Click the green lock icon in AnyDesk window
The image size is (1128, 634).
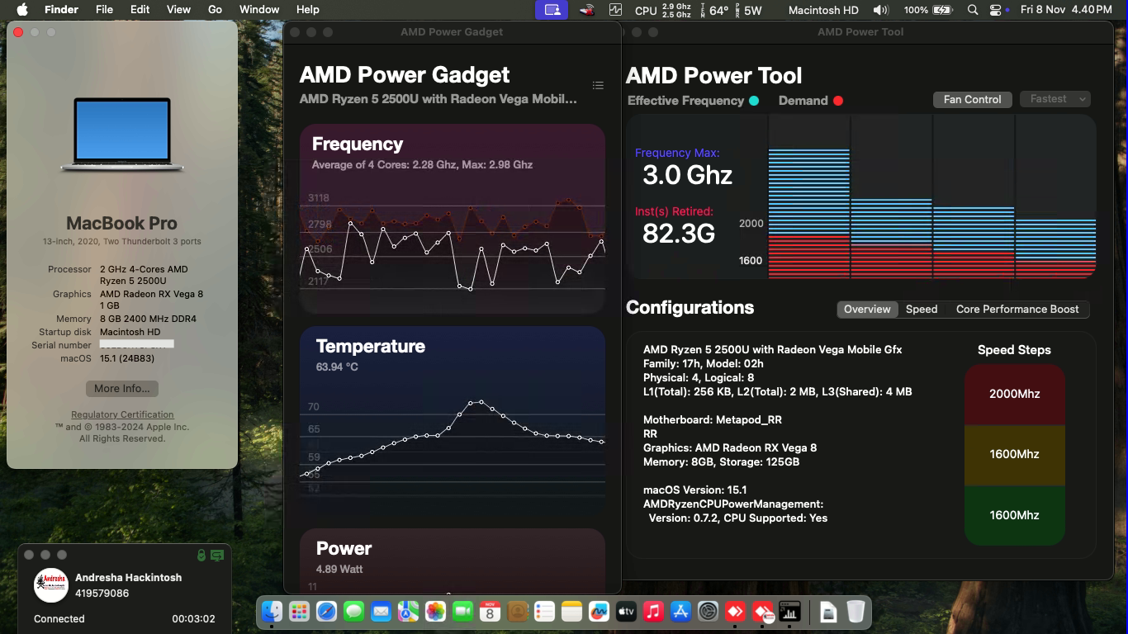[x=201, y=556]
